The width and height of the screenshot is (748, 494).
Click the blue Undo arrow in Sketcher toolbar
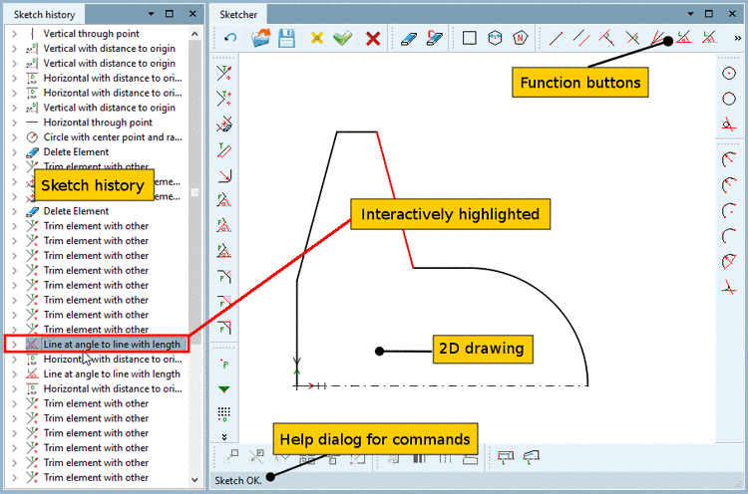pyautogui.click(x=230, y=38)
